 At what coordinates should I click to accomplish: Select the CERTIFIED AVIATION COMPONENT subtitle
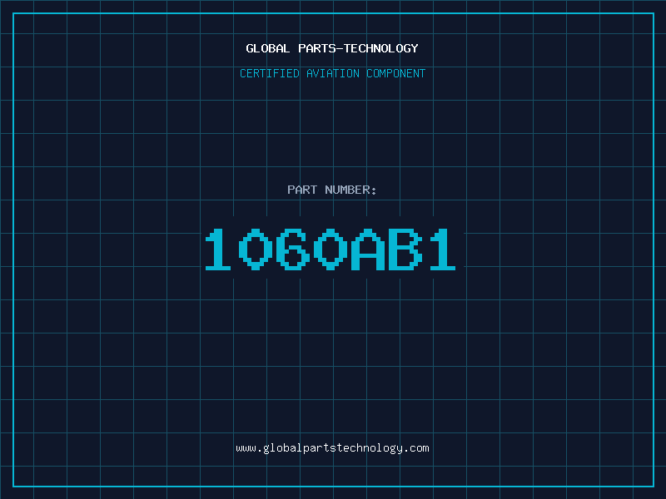click(x=332, y=73)
